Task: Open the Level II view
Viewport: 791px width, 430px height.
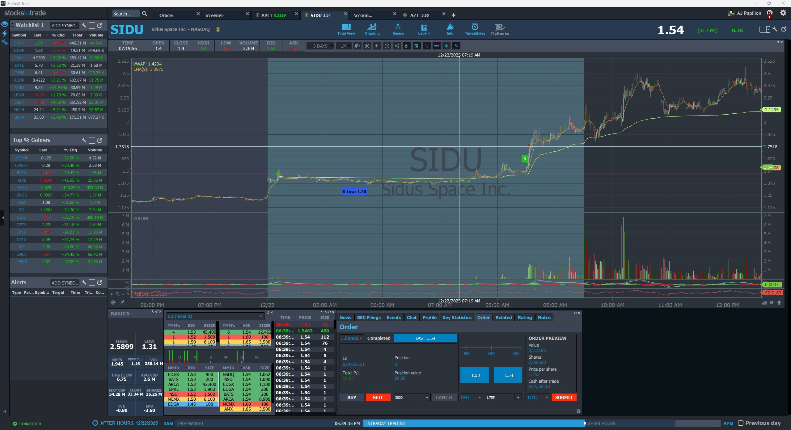Action: coord(424,29)
